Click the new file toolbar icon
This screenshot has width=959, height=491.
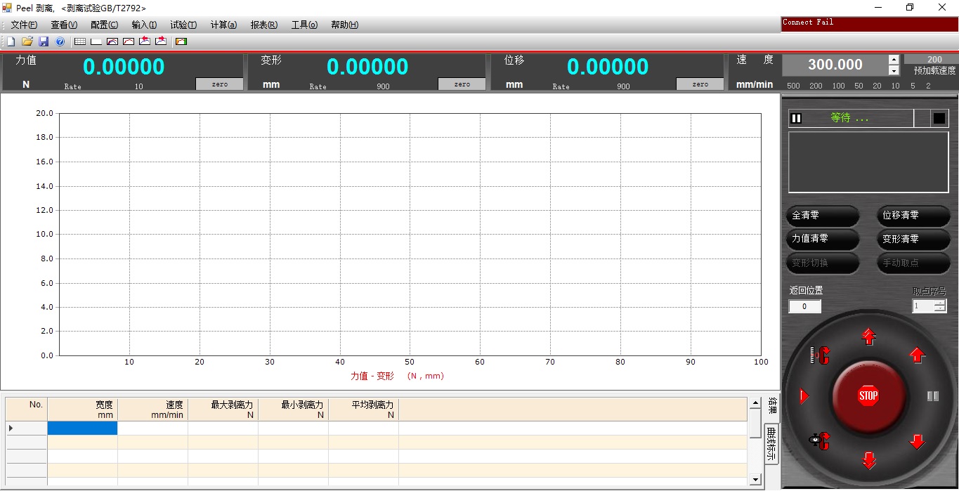pyautogui.click(x=11, y=42)
